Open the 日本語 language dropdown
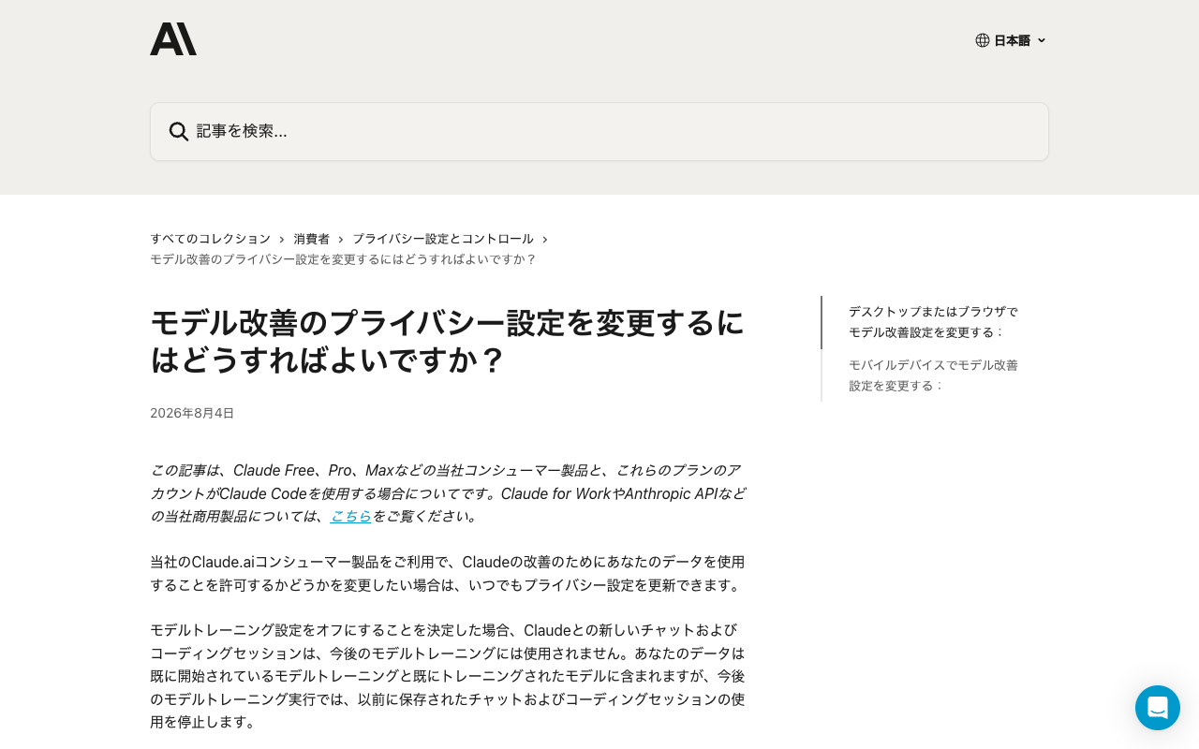1199x749 pixels. click(1011, 40)
